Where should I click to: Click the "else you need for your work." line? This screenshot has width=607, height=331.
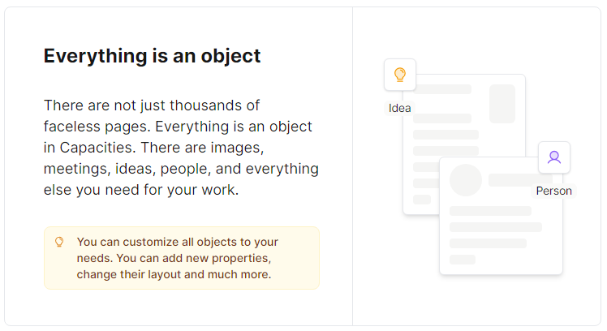point(140,190)
